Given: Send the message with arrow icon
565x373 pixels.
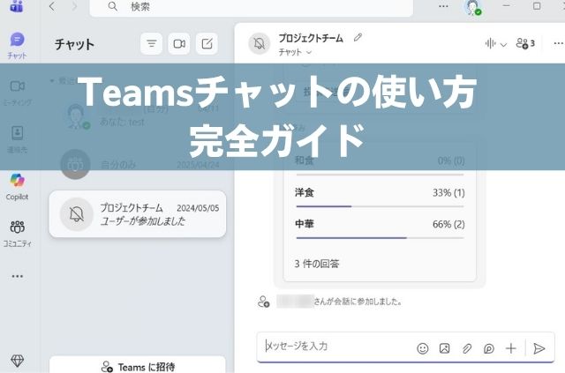Looking at the screenshot, I should point(539,348).
